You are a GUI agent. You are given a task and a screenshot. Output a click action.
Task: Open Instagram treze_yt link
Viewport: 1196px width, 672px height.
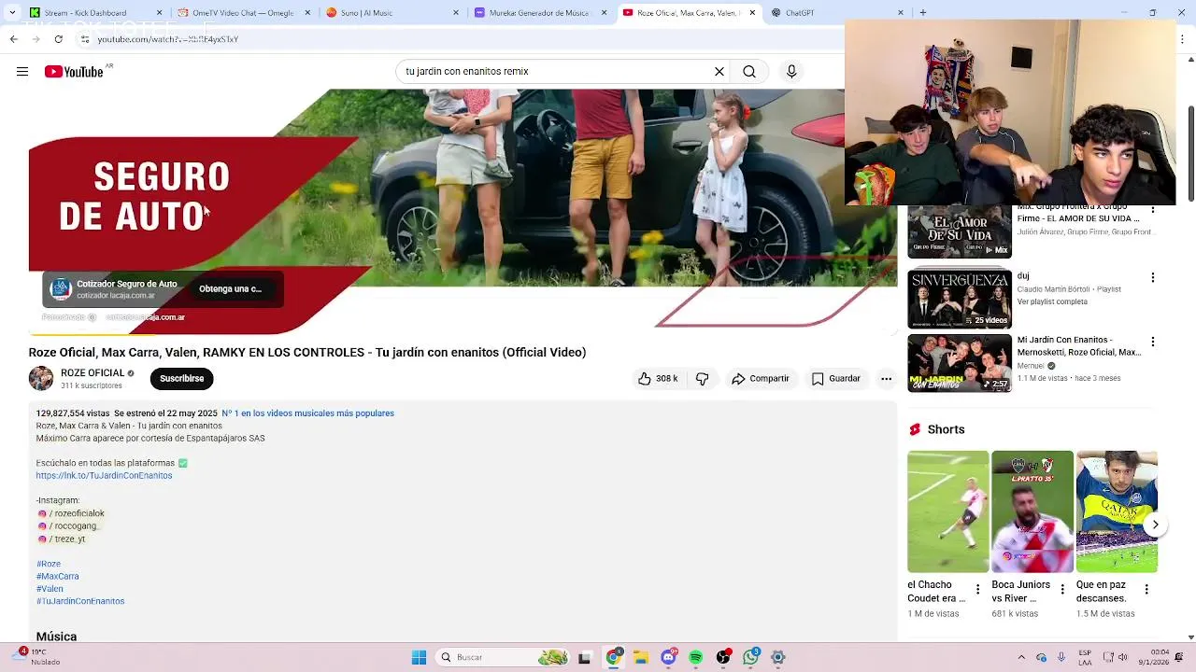coord(62,539)
